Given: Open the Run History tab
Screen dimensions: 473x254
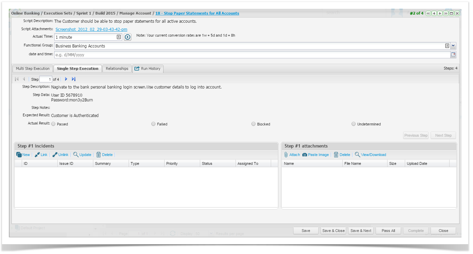Looking at the screenshot, I should tap(148, 69).
